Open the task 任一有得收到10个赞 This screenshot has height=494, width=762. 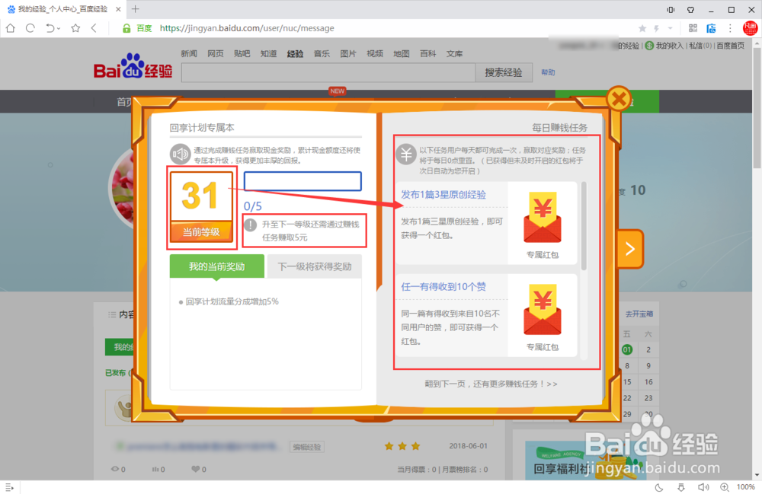point(443,287)
